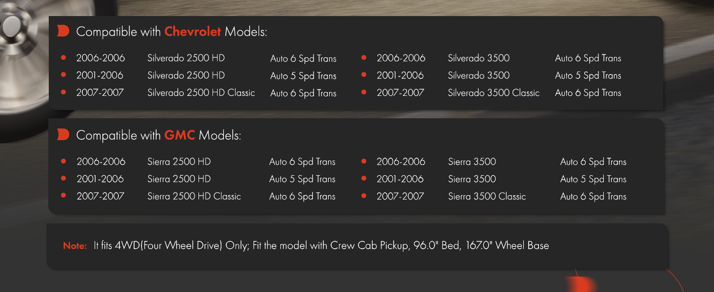Click the orange decorative shape at bottom right

(x=581, y=284)
